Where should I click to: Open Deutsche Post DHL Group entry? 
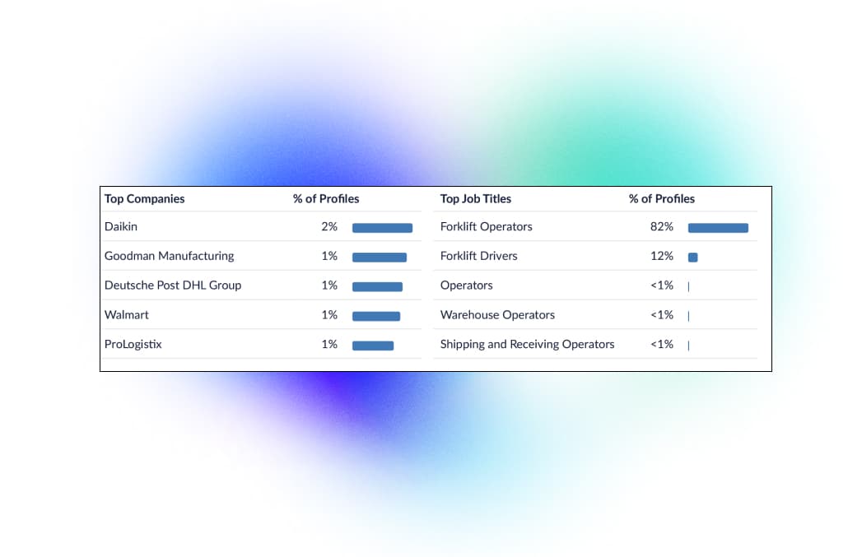173,285
